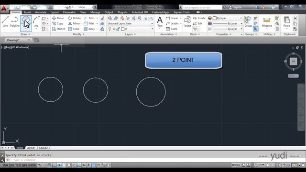Screen dimensions: 306x172
Task: Insert a Table from Annotation panel
Action: pyautogui.click(x=172, y=29)
